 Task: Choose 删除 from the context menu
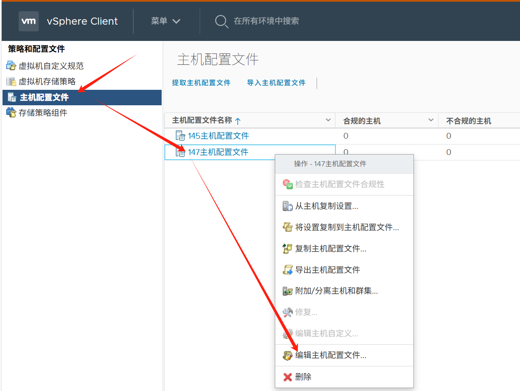[x=344, y=377]
